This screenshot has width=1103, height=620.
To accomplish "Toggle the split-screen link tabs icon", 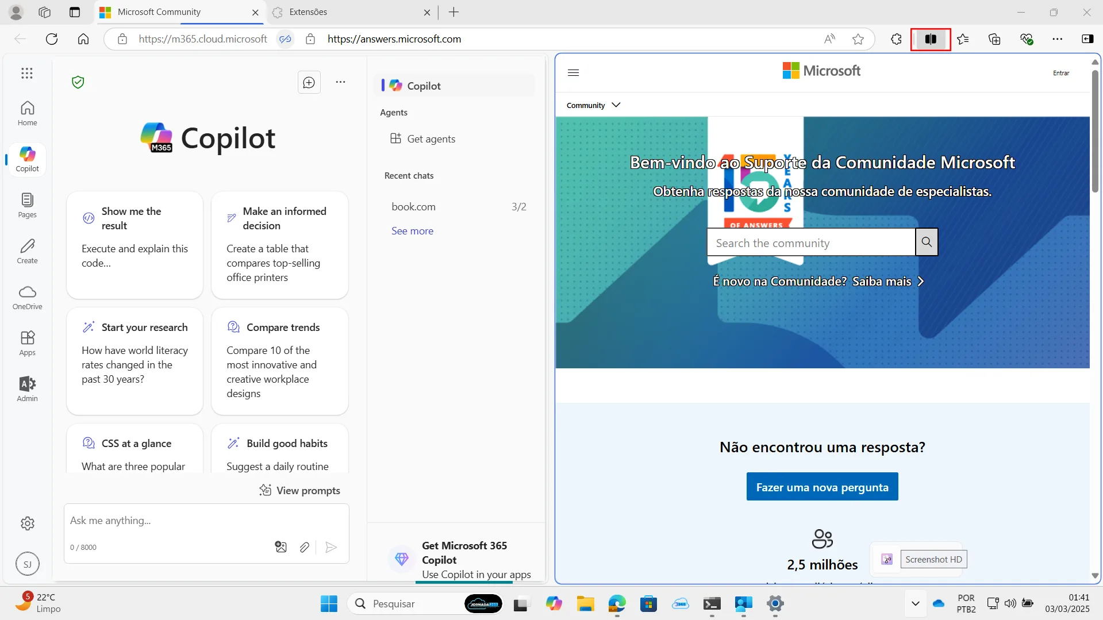I will click(x=285, y=39).
